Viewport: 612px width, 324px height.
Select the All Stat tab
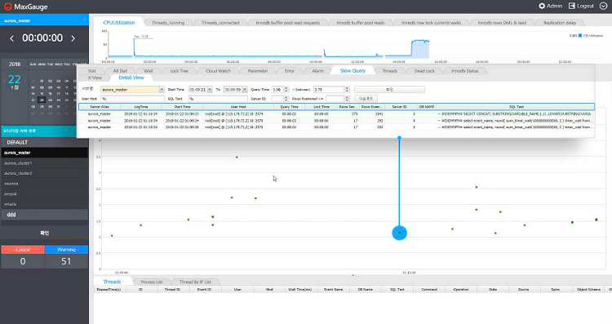click(x=120, y=71)
